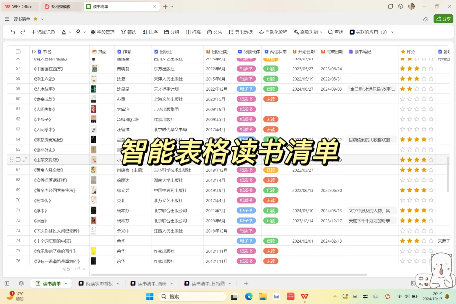Viewport: 456px width, 304px height.
Task: Open the 查找 search tool
Action: [336, 32]
